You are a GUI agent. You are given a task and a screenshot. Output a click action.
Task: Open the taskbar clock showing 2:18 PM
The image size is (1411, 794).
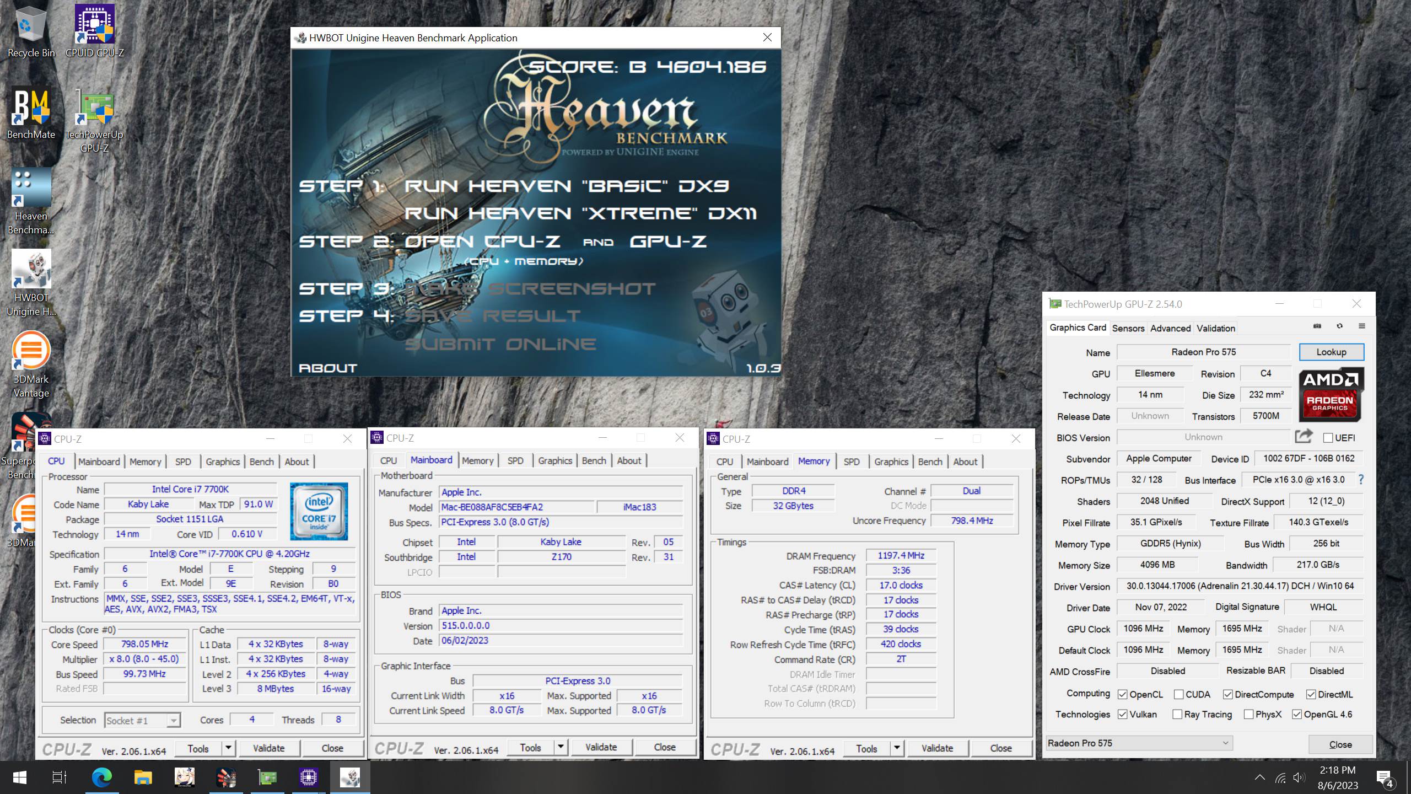click(1338, 777)
